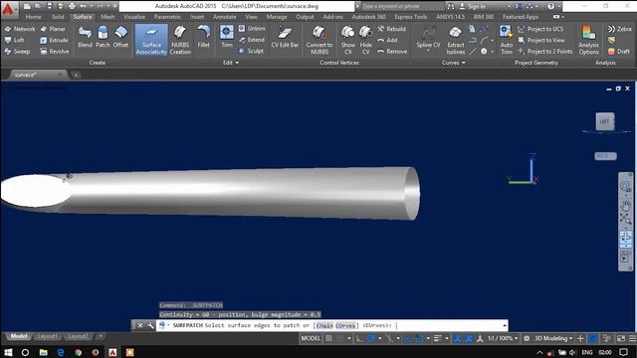The height and width of the screenshot is (358, 637).
Task: Click Project to UCS
Action: point(540,29)
